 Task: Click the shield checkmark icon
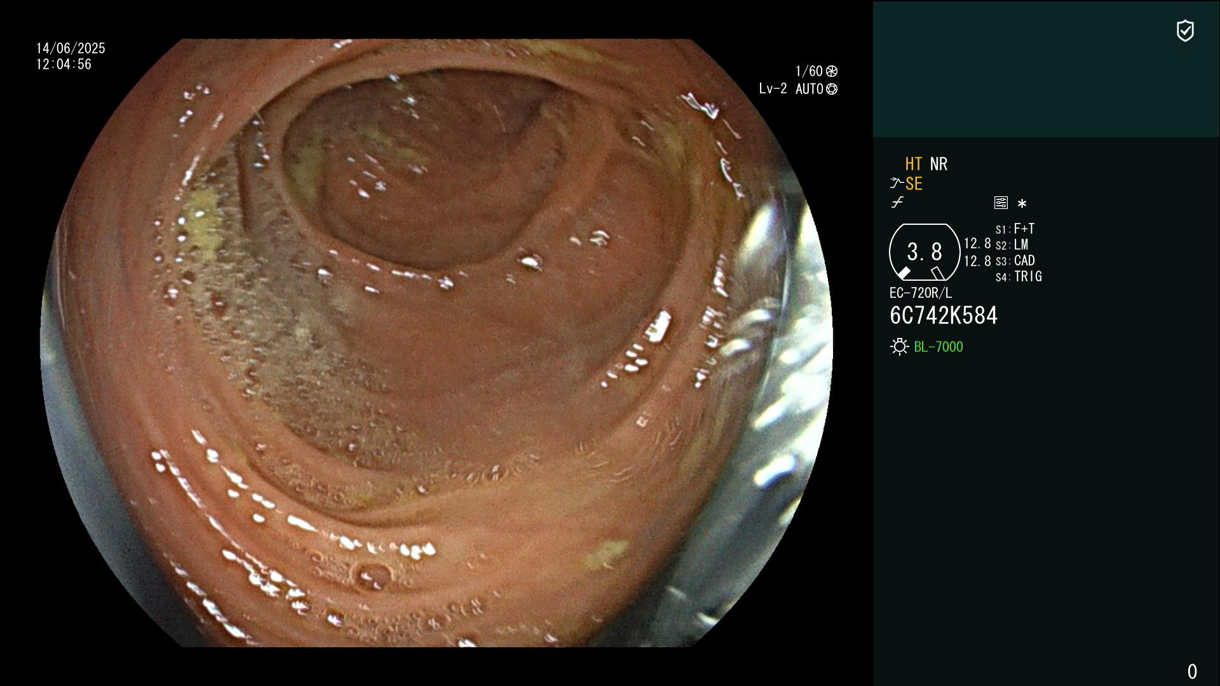pos(1185,30)
